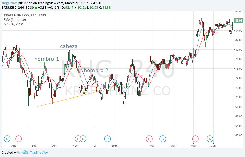Select the 'cabeza' chart annotation

tap(69, 46)
